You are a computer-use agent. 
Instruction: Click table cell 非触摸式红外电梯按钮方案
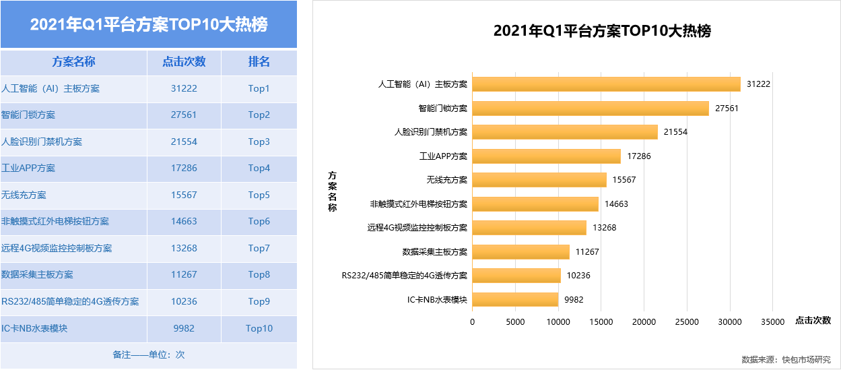pos(74,222)
